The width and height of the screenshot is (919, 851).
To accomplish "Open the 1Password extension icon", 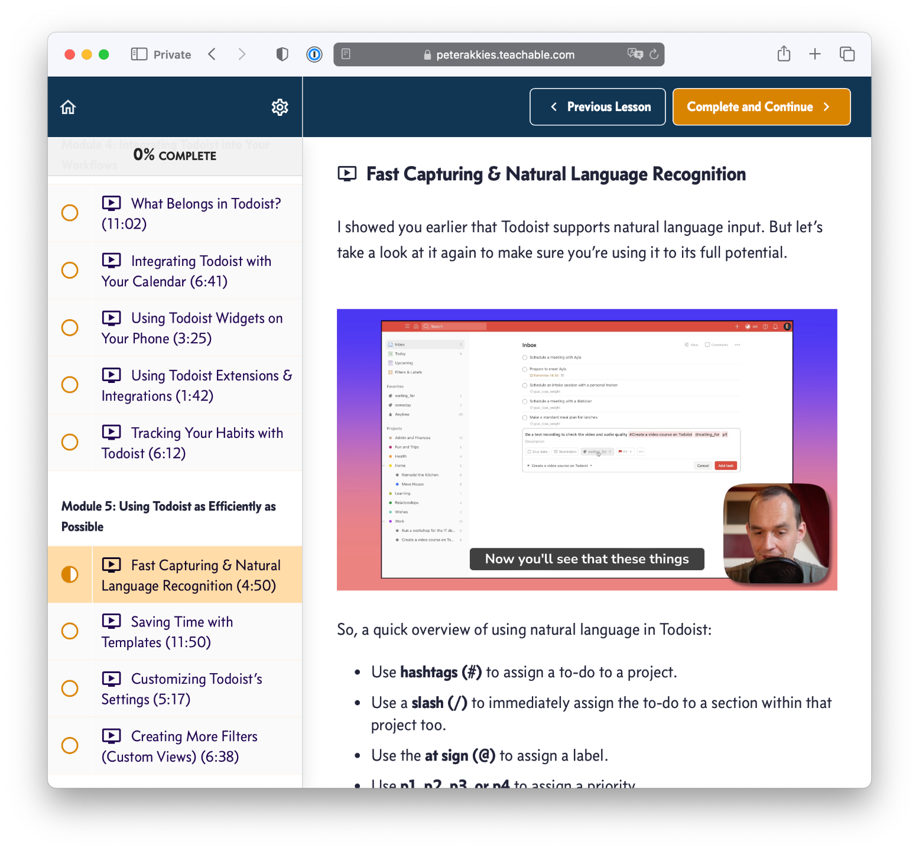I will (314, 54).
